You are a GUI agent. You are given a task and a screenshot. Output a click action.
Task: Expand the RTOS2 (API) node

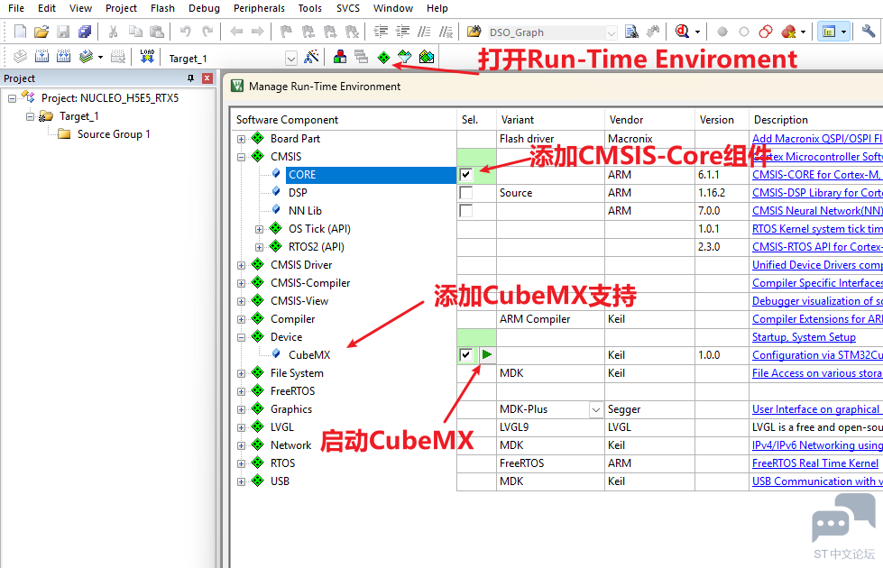259,247
